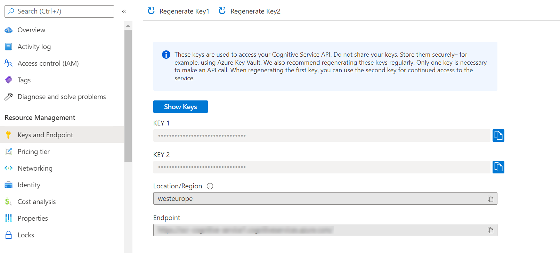Screen dimensions: 560x253
Task: Click the Endpoint label
Action: point(167,218)
